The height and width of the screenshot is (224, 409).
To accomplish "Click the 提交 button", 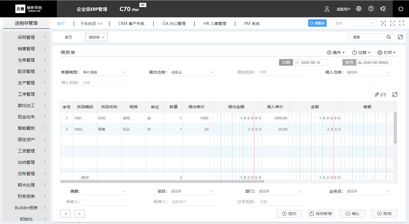I will [289, 214].
